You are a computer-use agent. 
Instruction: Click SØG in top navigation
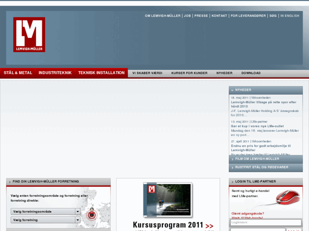coord(273,16)
